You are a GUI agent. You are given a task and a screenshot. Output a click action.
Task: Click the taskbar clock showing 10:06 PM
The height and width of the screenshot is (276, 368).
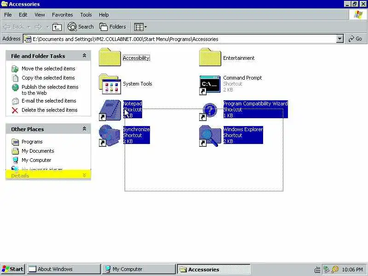point(352,270)
